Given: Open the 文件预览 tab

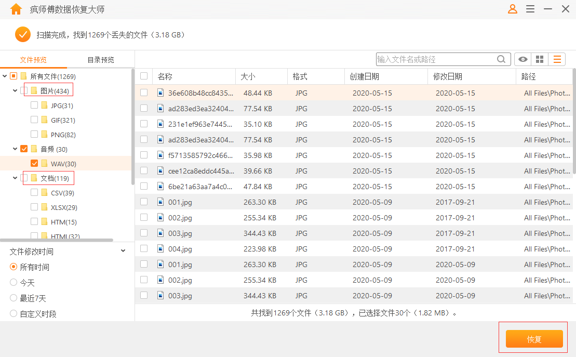Looking at the screenshot, I should 34,59.
